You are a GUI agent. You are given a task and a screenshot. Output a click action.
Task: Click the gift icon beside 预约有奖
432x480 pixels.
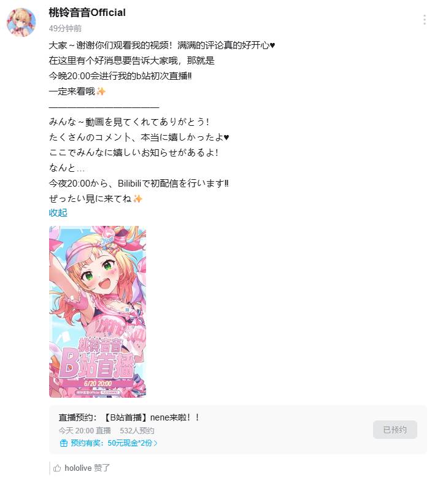63,443
